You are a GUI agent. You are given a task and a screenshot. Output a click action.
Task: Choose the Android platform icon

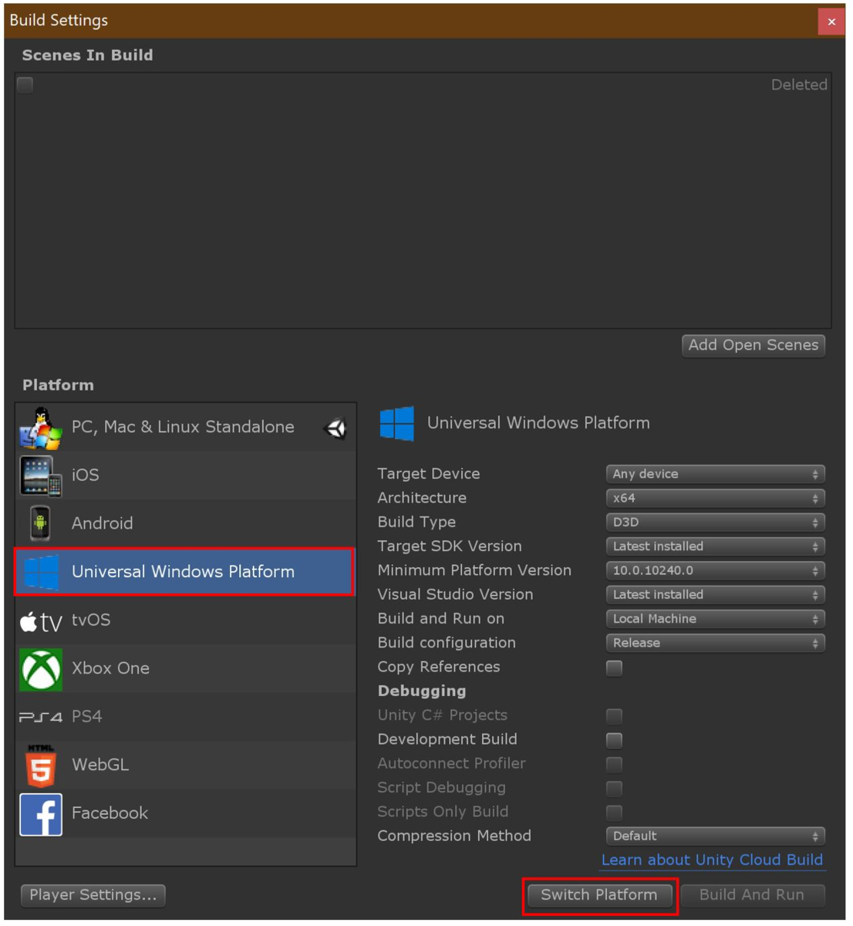click(x=41, y=524)
